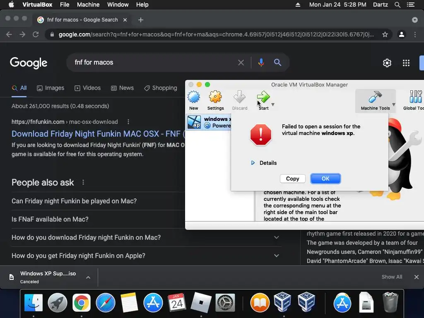Open the Google apps grid

(x=406, y=63)
